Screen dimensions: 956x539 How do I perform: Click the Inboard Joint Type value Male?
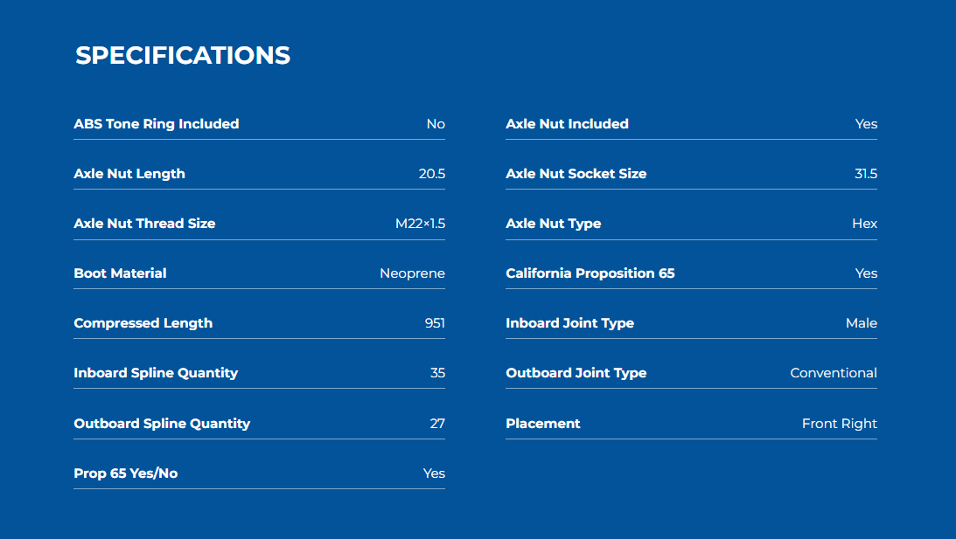pos(861,323)
